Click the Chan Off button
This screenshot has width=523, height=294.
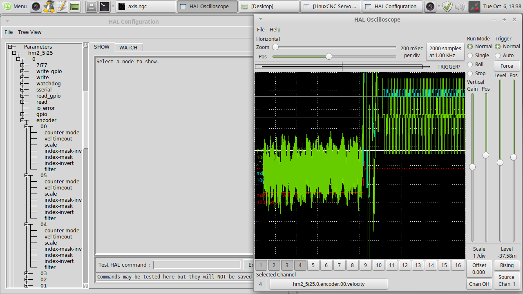(479, 284)
